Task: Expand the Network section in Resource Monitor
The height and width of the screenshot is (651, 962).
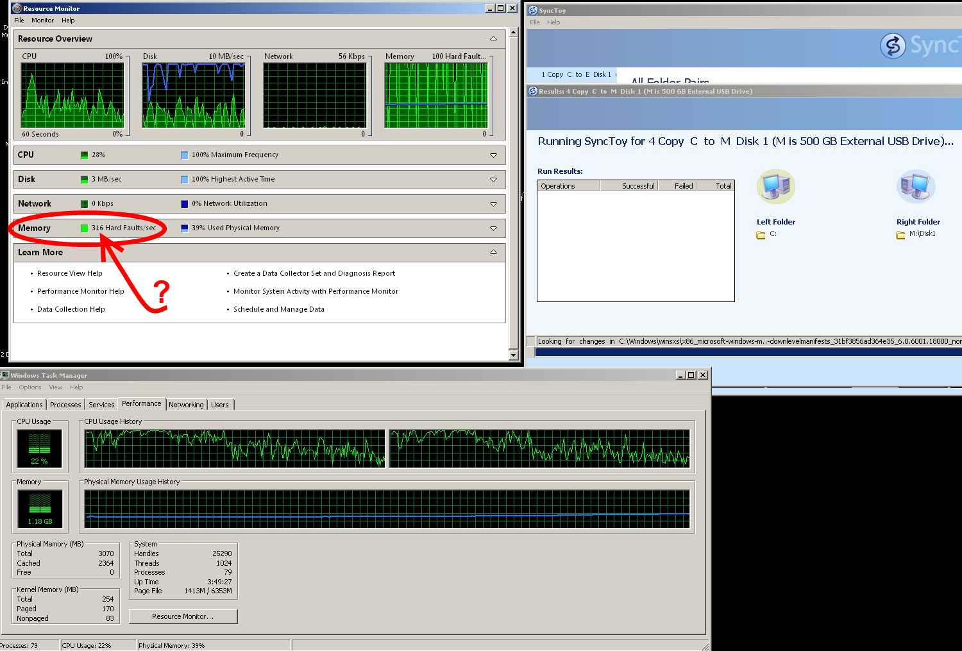Action: tap(493, 204)
